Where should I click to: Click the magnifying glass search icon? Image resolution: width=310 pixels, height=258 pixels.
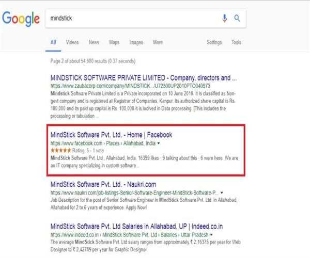coord(237,18)
